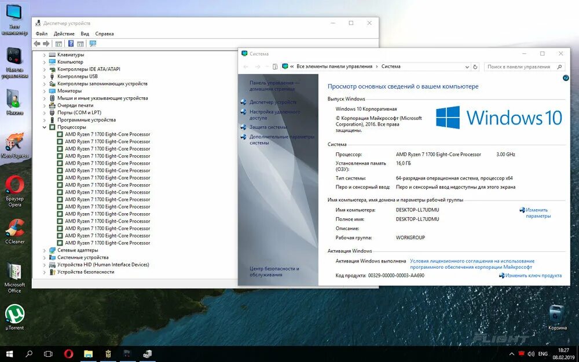Launch Nero Express from desktop

click(14, 145)
